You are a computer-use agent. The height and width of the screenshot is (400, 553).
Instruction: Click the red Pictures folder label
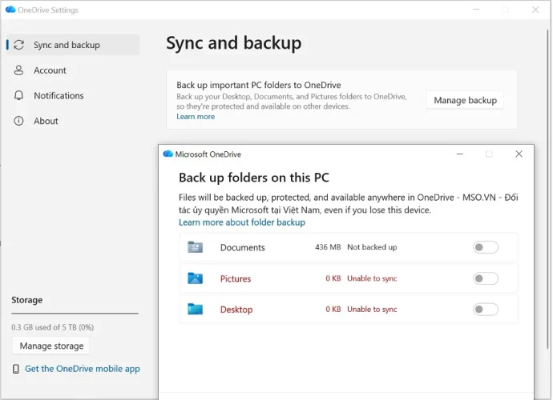point(236,278)
